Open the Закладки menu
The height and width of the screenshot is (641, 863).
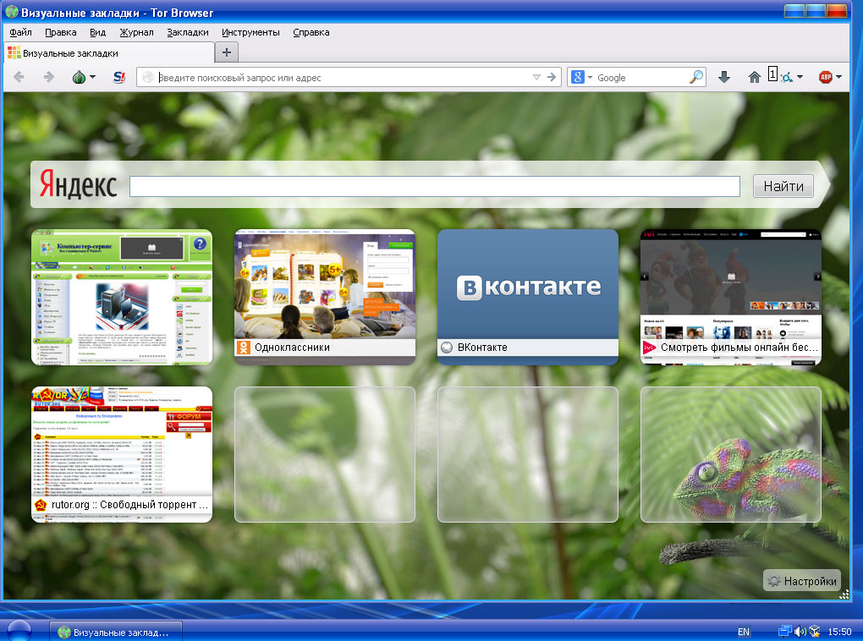click(x=188, y=32)
